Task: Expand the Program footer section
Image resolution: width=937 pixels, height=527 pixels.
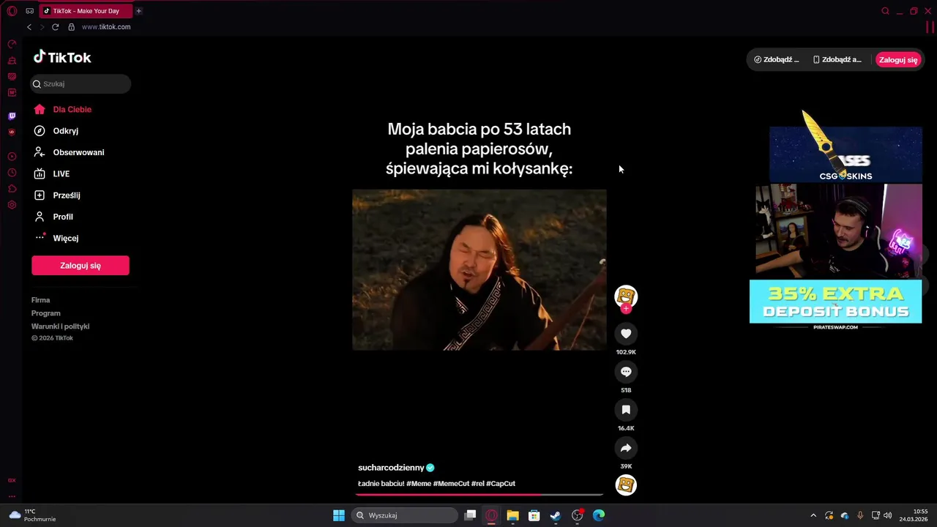Action: [45, 313]
